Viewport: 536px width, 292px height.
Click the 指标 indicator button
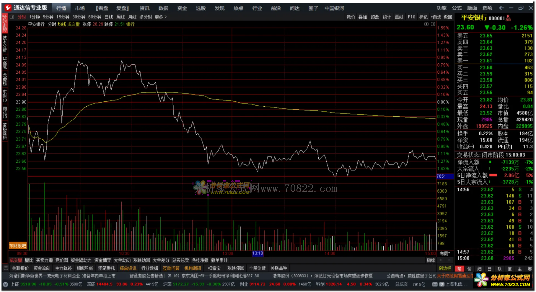click(x=431, y=260)
